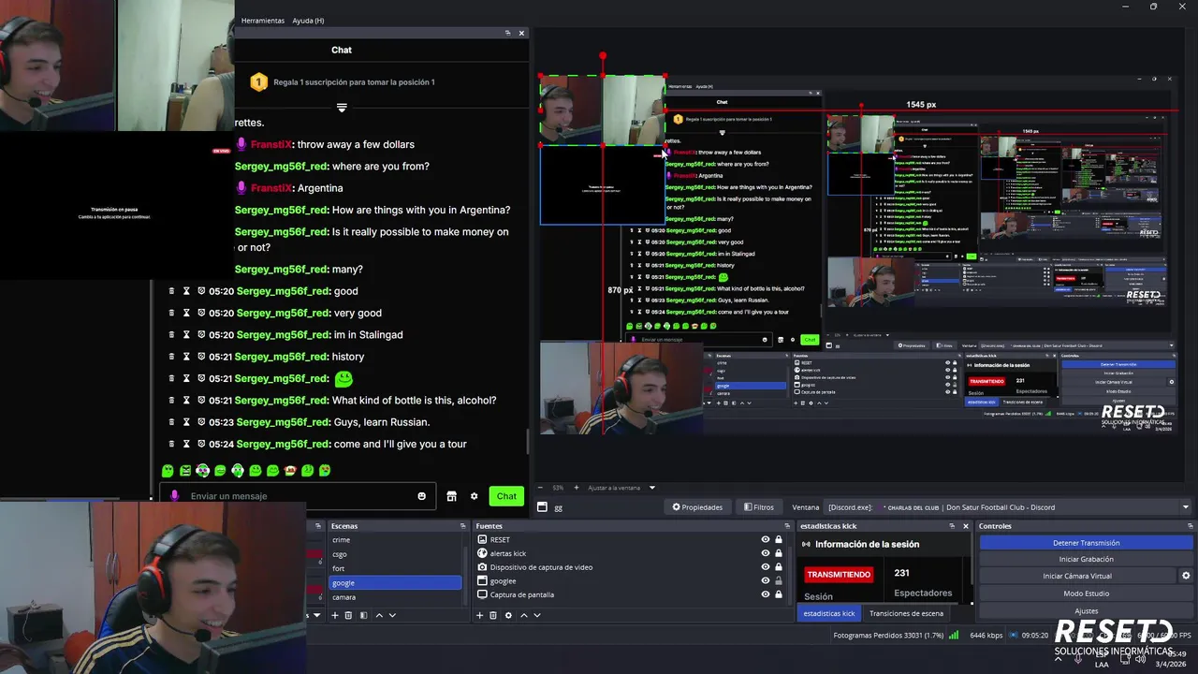Add a new source with plus icon
The width and height of the screenshot is (1198, 674).
click(480, 615)
